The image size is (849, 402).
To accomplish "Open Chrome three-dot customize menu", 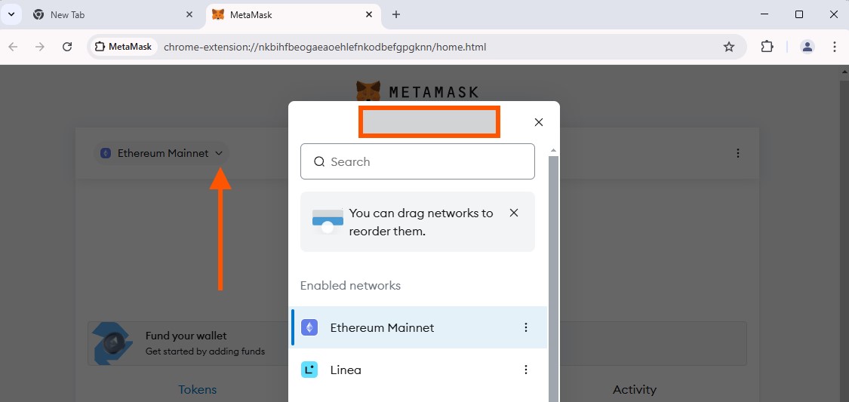I will (x=835, y=47).
